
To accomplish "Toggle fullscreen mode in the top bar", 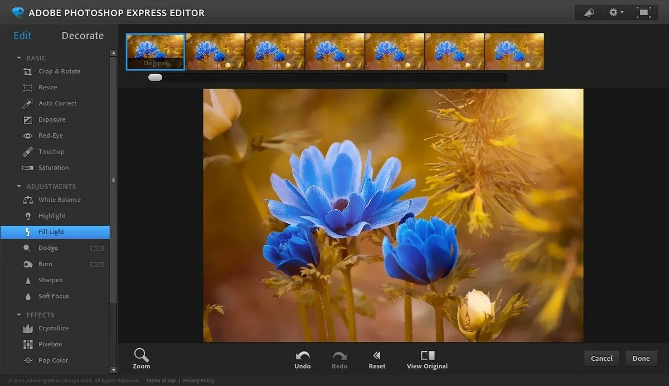I will tap(643, 12).
